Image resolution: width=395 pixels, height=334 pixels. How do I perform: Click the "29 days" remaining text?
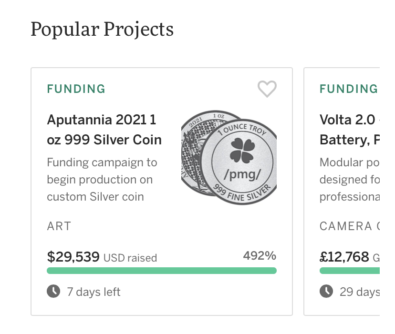(x=359, y=292)
